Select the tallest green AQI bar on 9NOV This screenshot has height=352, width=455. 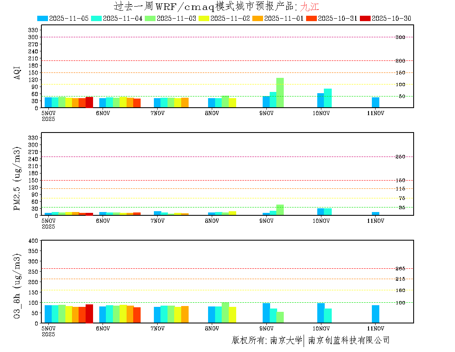pos(280,93)
